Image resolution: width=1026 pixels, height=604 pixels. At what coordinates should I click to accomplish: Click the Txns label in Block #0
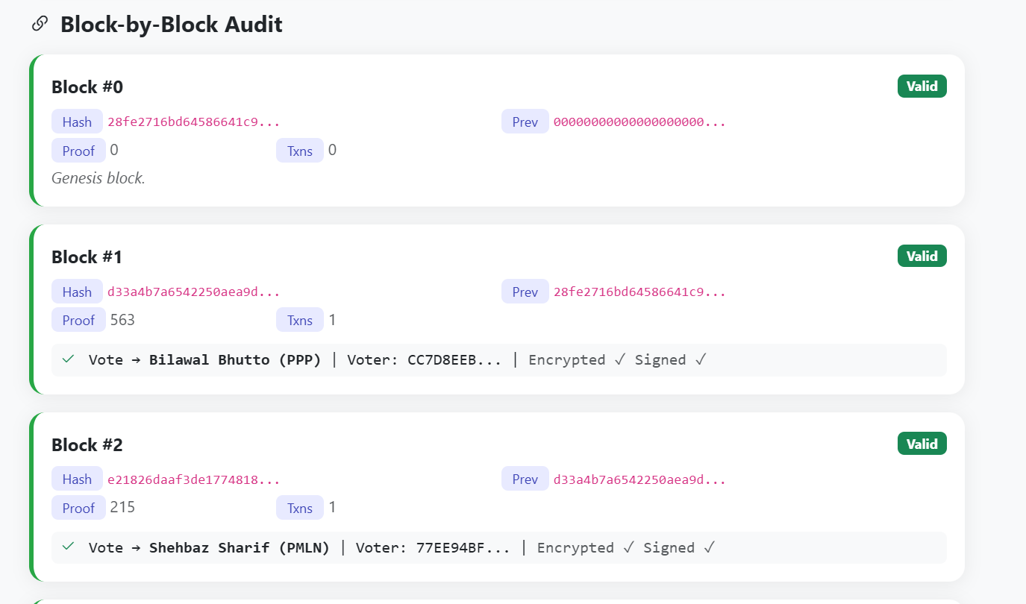coord(300,151)
